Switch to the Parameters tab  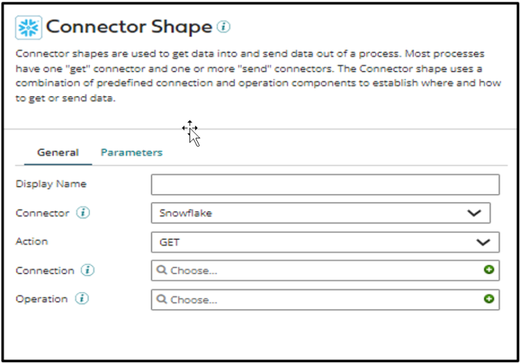click(131, 152)
